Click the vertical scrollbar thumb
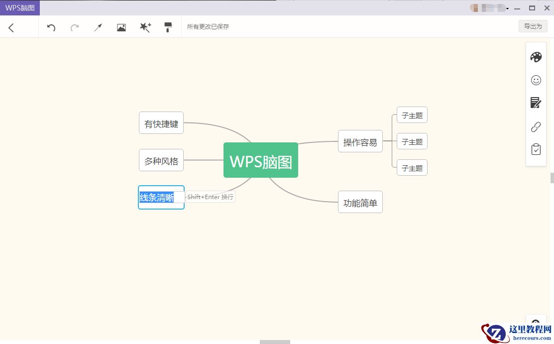This screenshot has width=554, height=344. pos(552,178)
